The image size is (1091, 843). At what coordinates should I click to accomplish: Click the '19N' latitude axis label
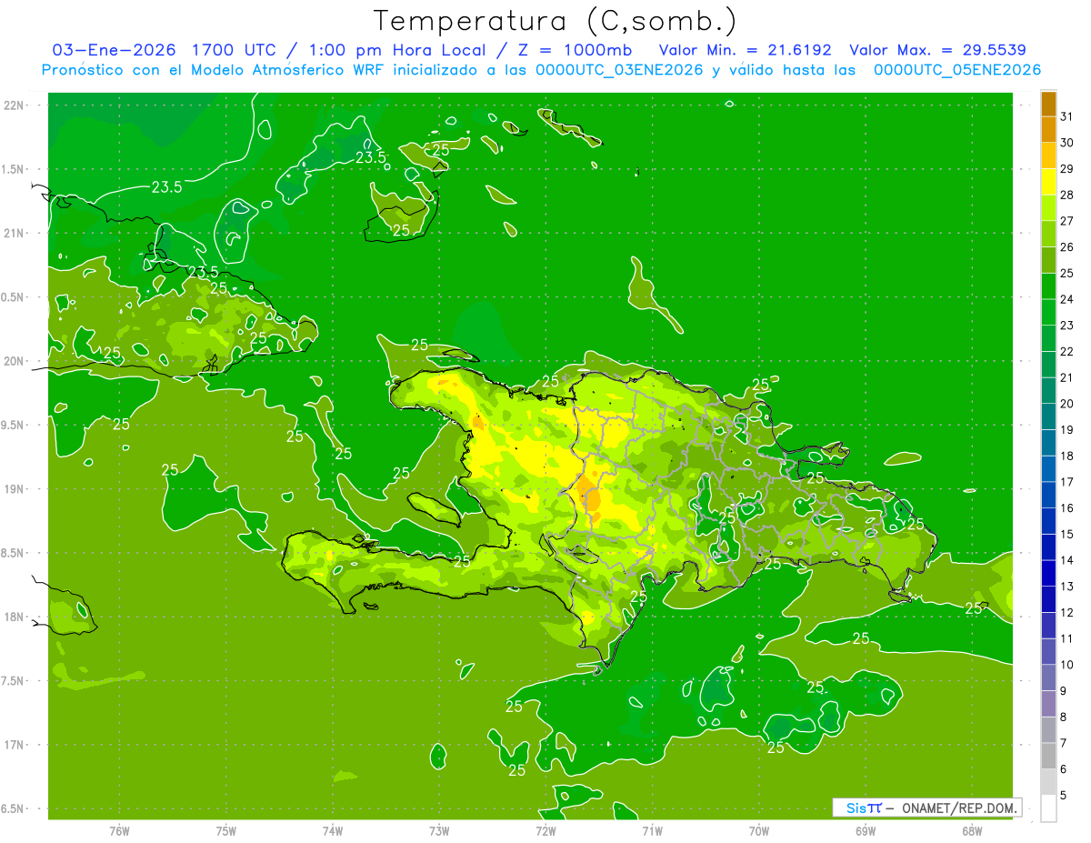[x=15, y=488]
